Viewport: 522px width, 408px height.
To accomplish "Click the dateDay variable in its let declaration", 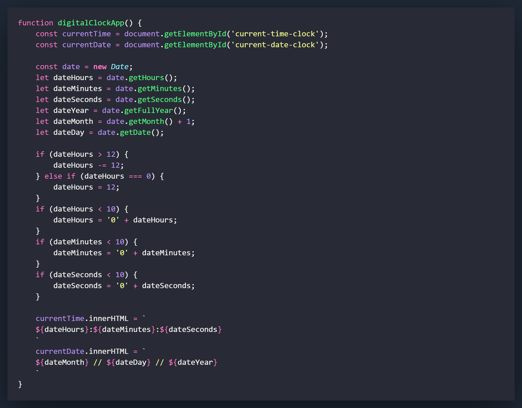I will tap(69, 133).
